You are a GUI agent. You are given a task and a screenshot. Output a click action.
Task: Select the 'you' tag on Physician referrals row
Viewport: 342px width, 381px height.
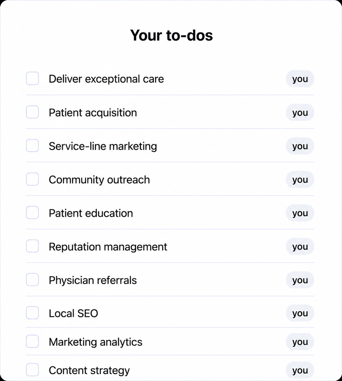coord(300,280)
